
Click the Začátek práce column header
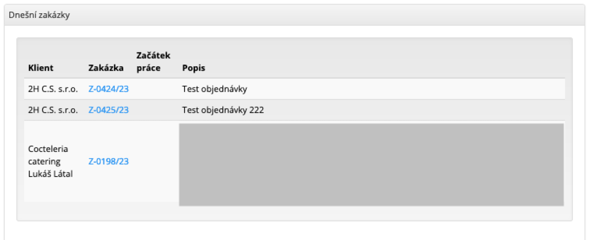pyautogui.click(x=149, y=62)
